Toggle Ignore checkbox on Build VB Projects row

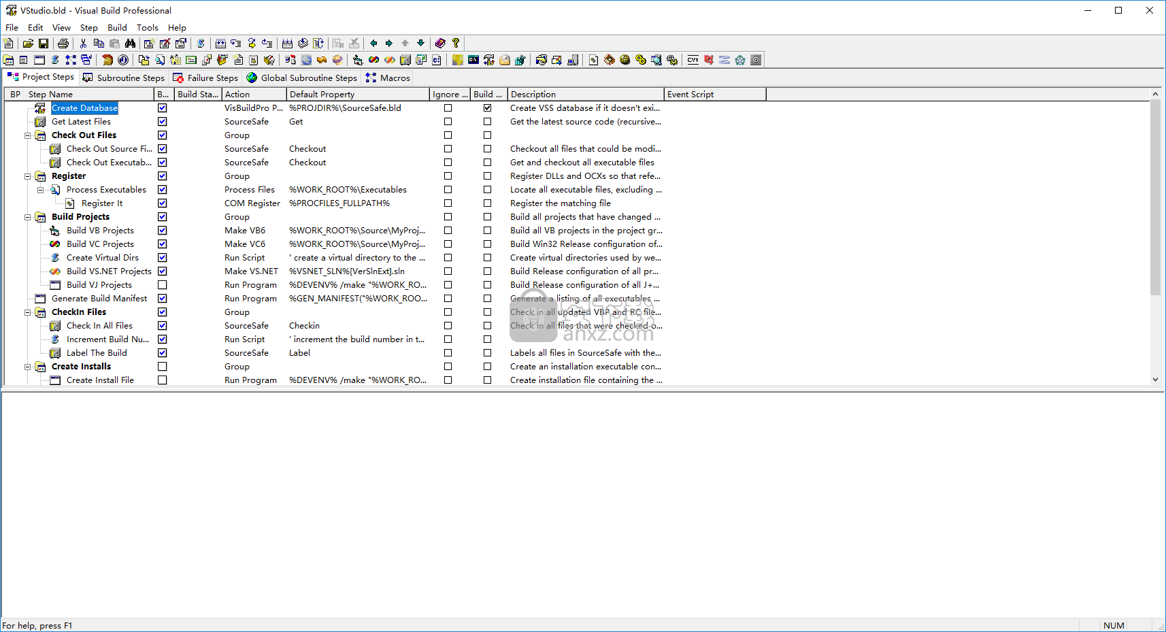pos(448,230)
